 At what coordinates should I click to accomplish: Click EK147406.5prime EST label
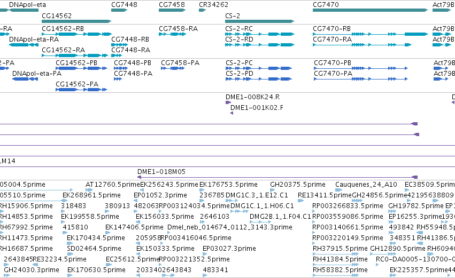point(134,227)
